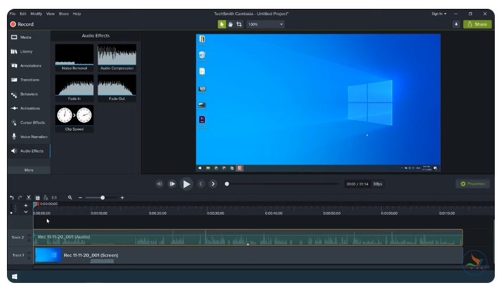Open the Library tab

[29, 51]
